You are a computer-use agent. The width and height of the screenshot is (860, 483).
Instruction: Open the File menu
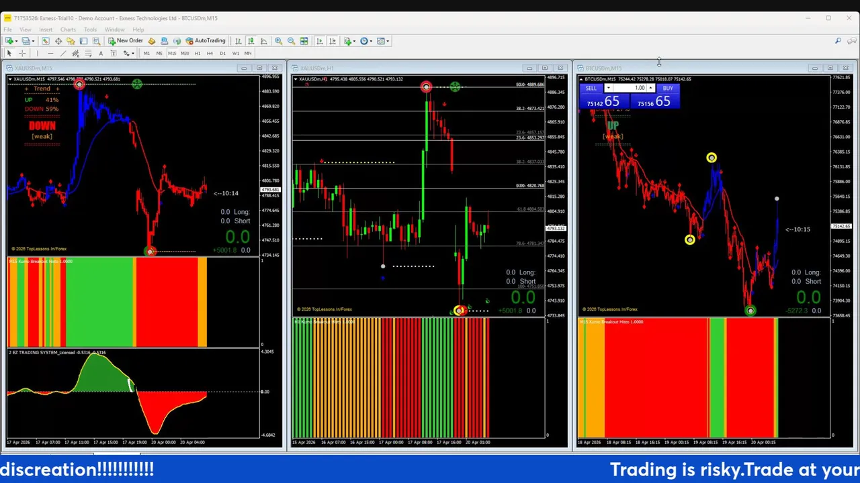[7, 30]
